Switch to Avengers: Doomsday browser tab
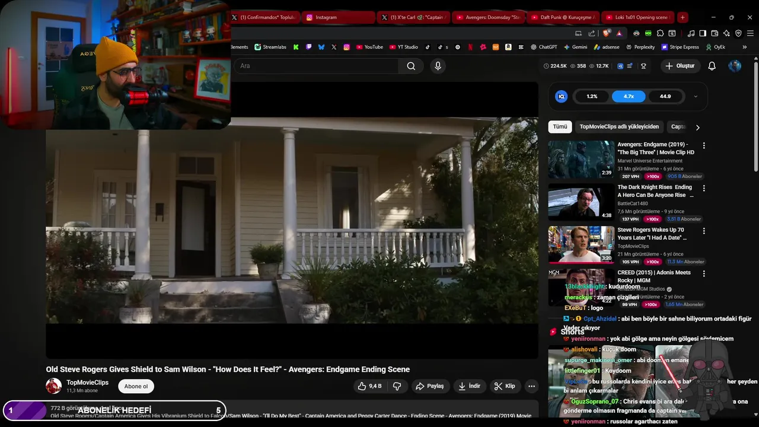759x427 pixels. tap(487, 17)
